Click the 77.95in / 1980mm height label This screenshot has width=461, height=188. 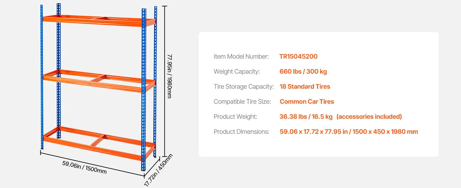[170, 76]
